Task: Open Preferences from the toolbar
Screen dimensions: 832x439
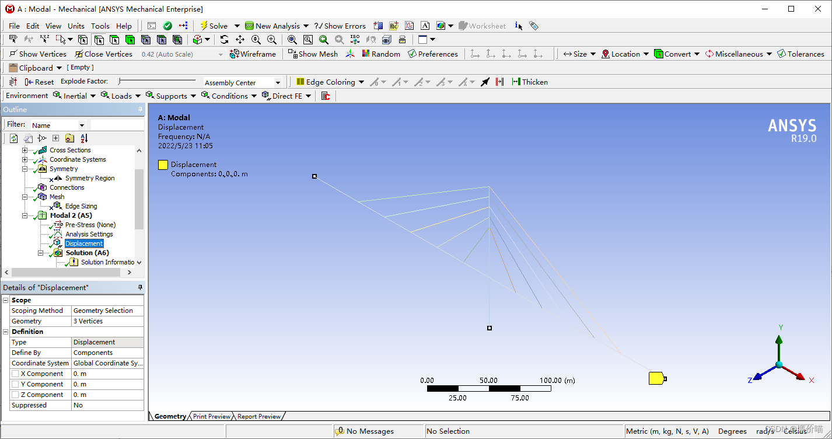Action: click(x=433, y=54)
